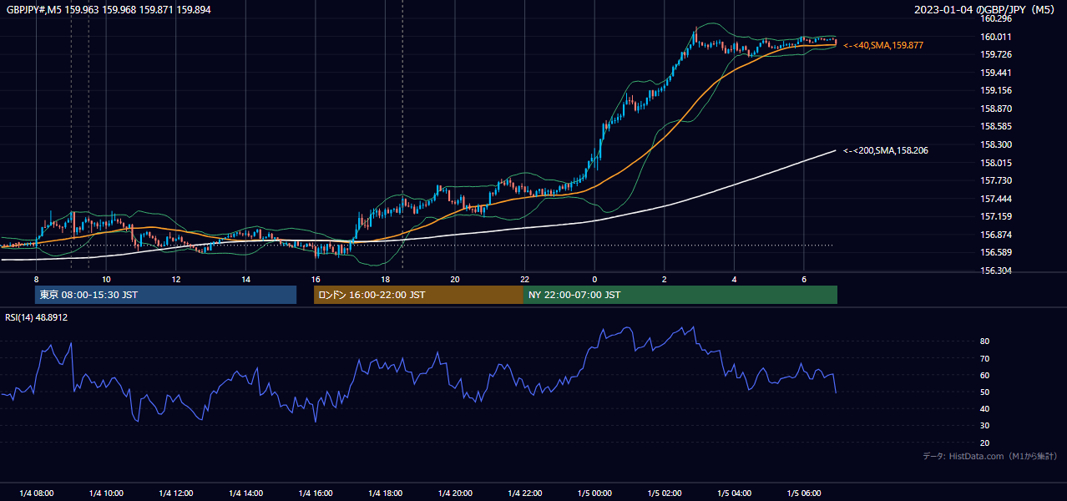This screenshot has height=501, width=1067.
Task: Click price axis value 159.726
Action: coord(997,54)
